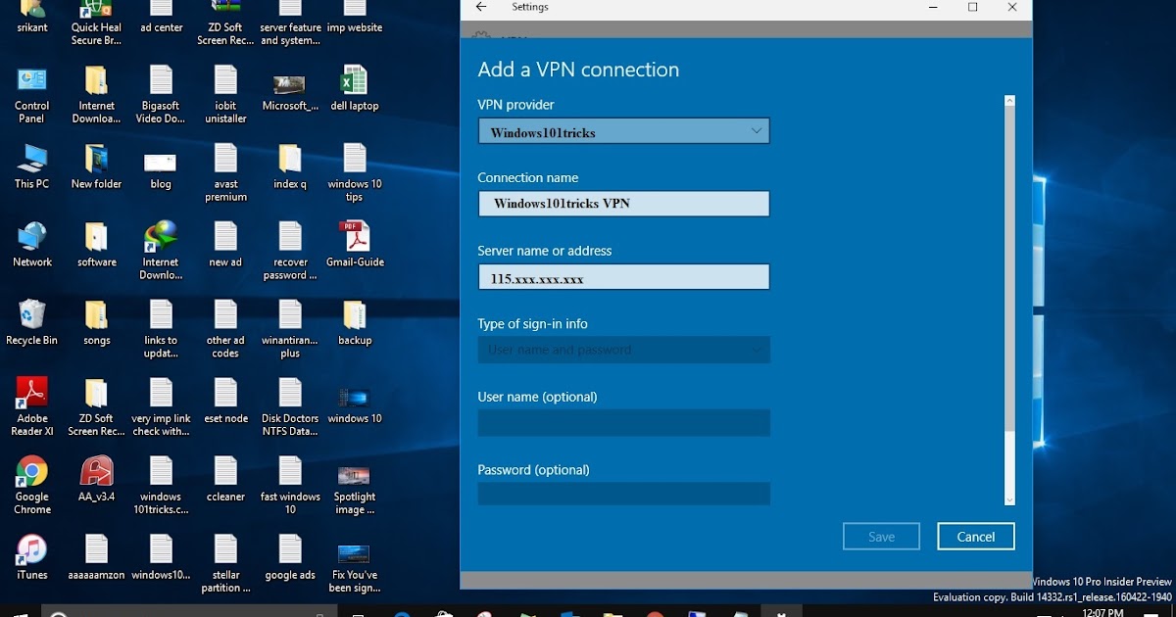Click the dialog's vertical scrollbar thumb
This screenshot has width=1176, height=617.
[1010, 267]
